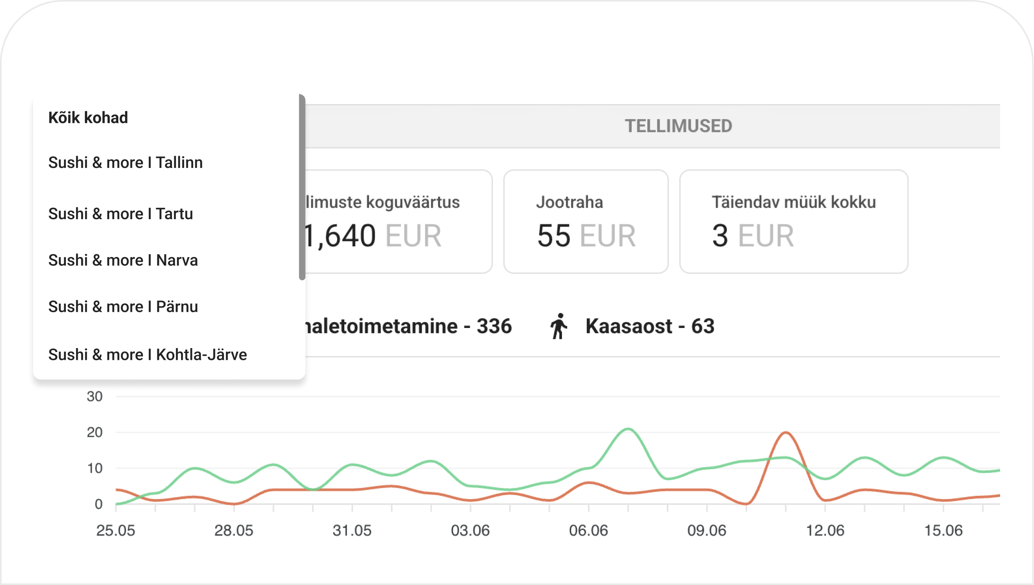1034x585 pixels.
Task: Click the orange line peak near 11.06
Action: (x=786, y=433)
